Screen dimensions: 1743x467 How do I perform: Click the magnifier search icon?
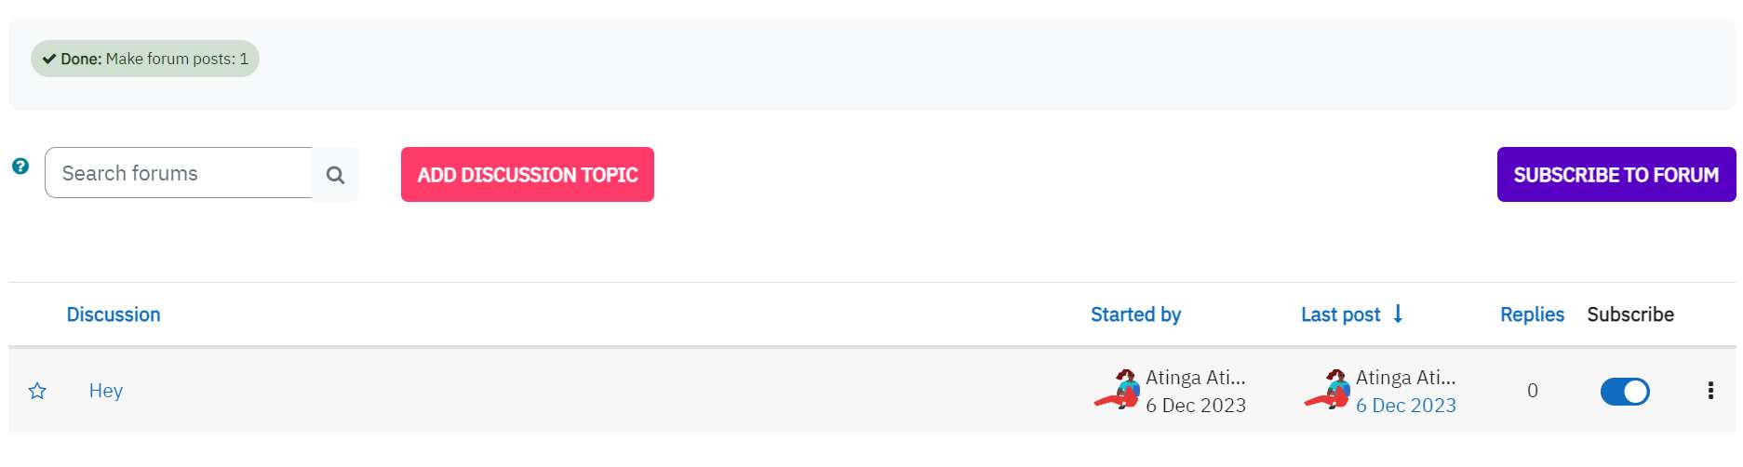(x=336, y=175)
